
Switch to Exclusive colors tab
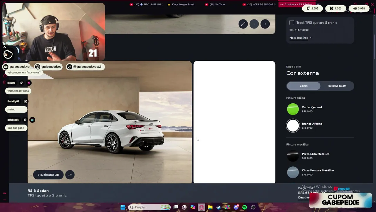(x=337, y=86)
